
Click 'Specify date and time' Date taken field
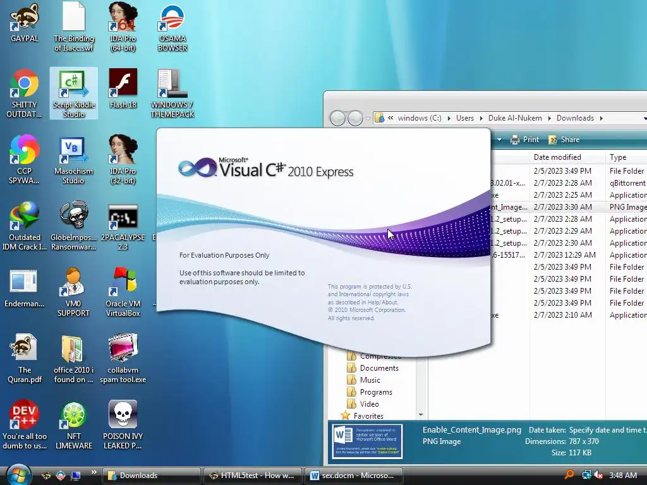608,429
